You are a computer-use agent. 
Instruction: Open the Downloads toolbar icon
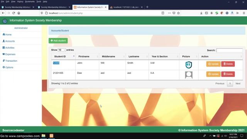coord(201,13)
